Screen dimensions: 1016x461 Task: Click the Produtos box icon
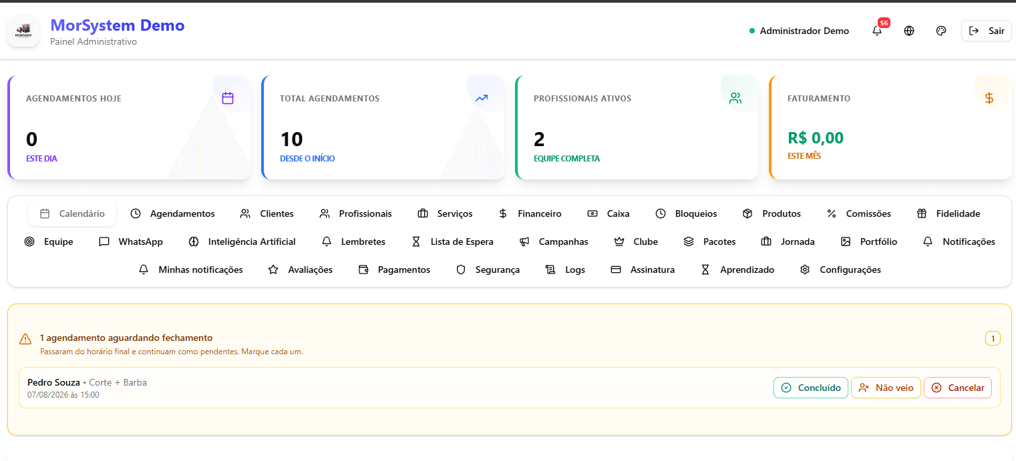[747, 213]
